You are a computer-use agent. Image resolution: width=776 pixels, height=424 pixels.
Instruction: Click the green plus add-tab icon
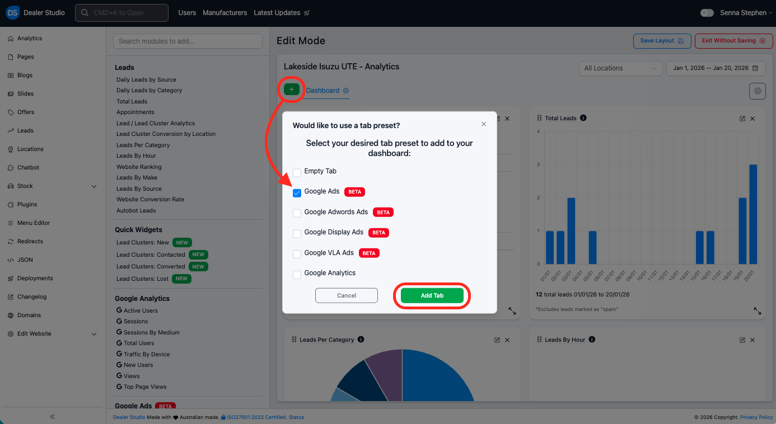[291, 89]
